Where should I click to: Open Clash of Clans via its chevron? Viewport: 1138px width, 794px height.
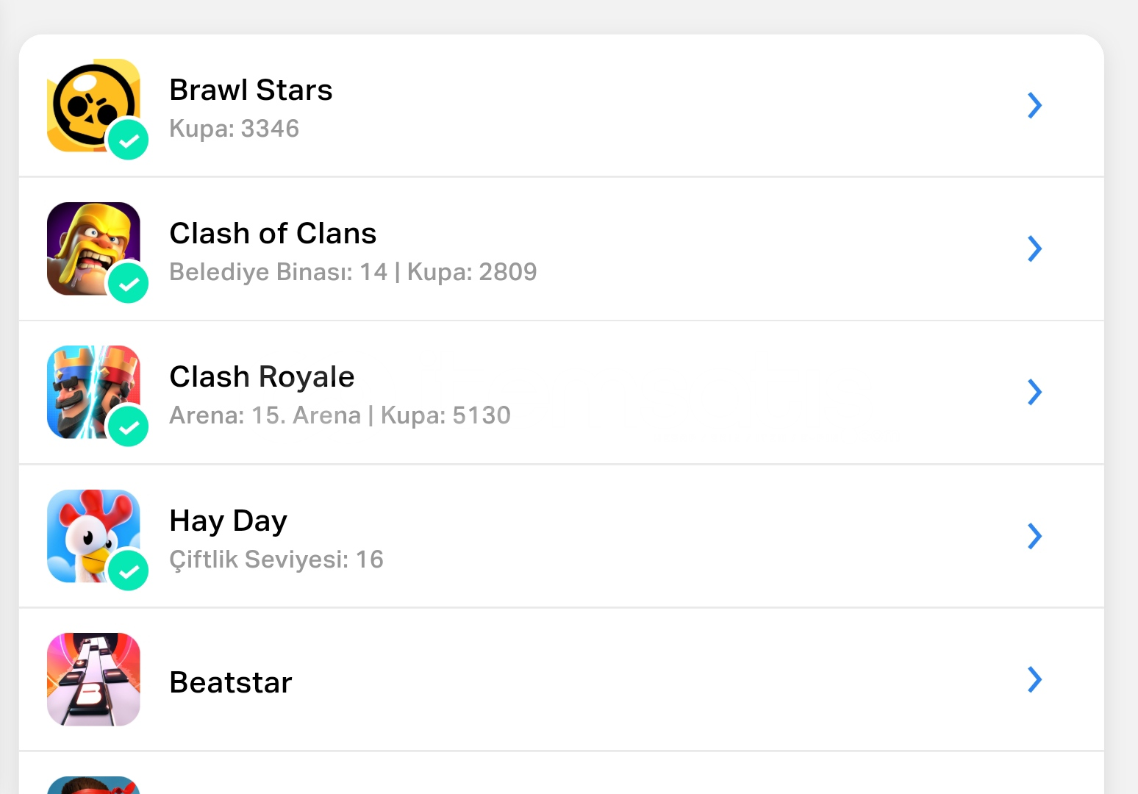(x=1034, y=248)
